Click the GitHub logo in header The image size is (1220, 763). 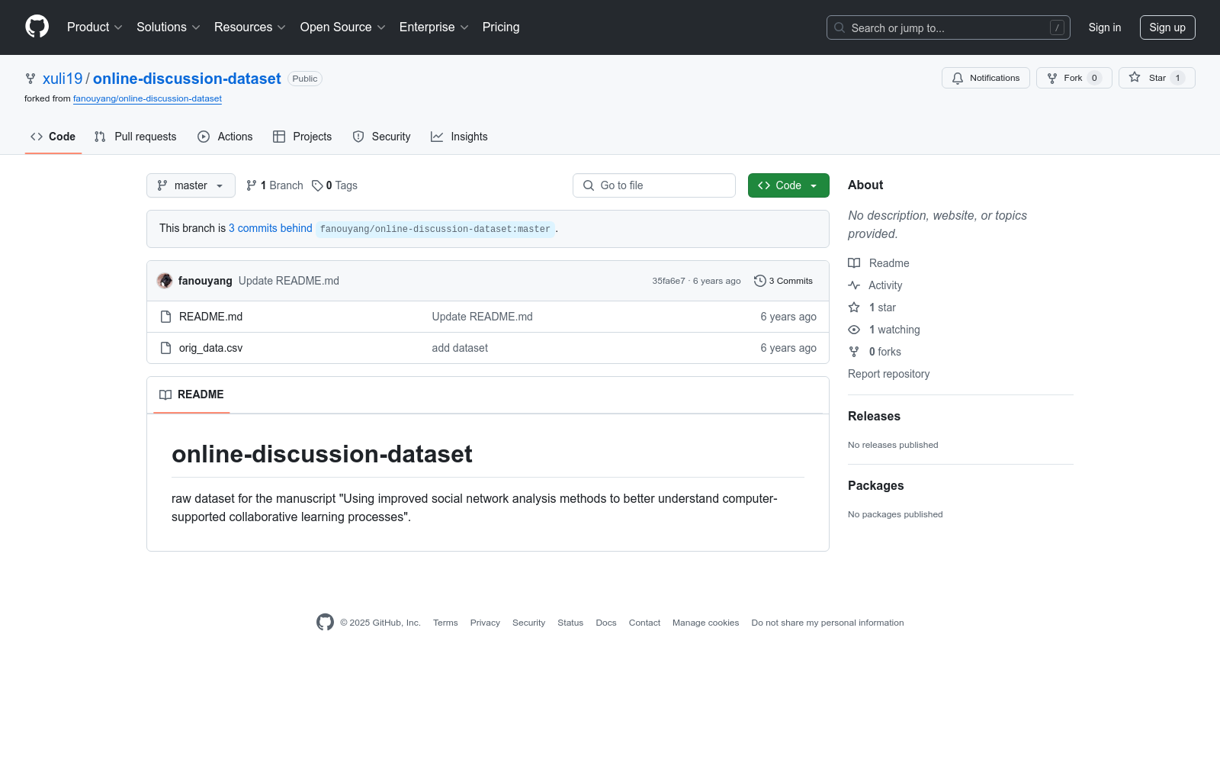(x=37, y=27)
